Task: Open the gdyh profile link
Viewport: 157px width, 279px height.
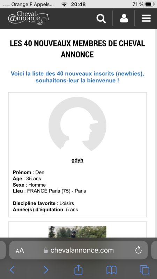Action: coord(77,160)
